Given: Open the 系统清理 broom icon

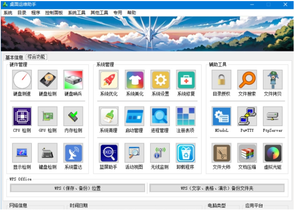Looking at the screenshot, I should [x=109, y=116].
